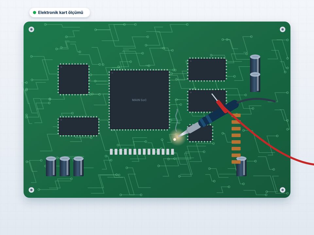This screenshot has height=235, width=314.
Task: Select the wide chip at lower left of board
Action: [79, 126]
